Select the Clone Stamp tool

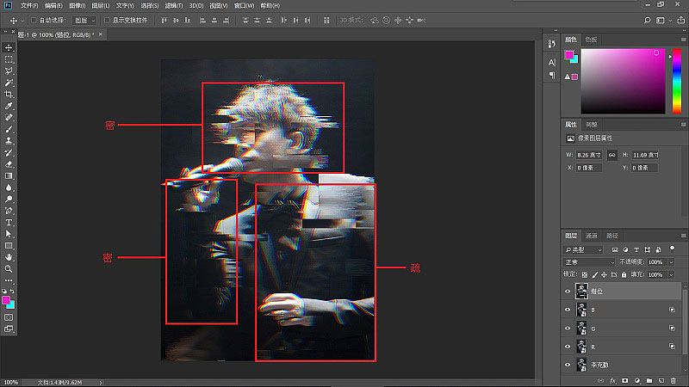[x=9, y=141]
